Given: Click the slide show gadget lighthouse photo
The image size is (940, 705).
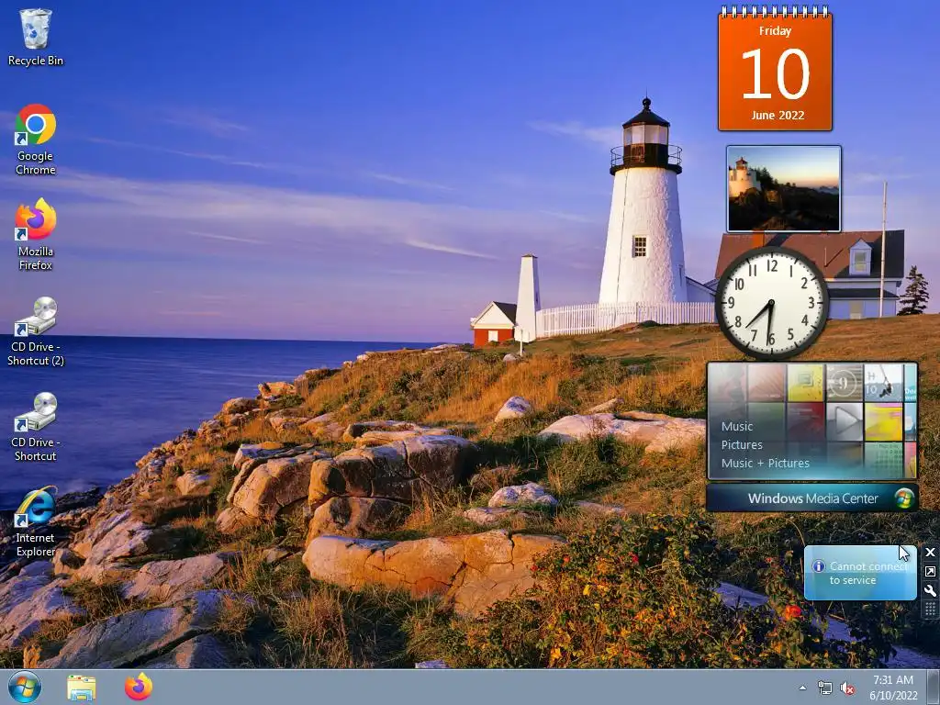Looking at the screenshot, I should [x=784, y=188].
